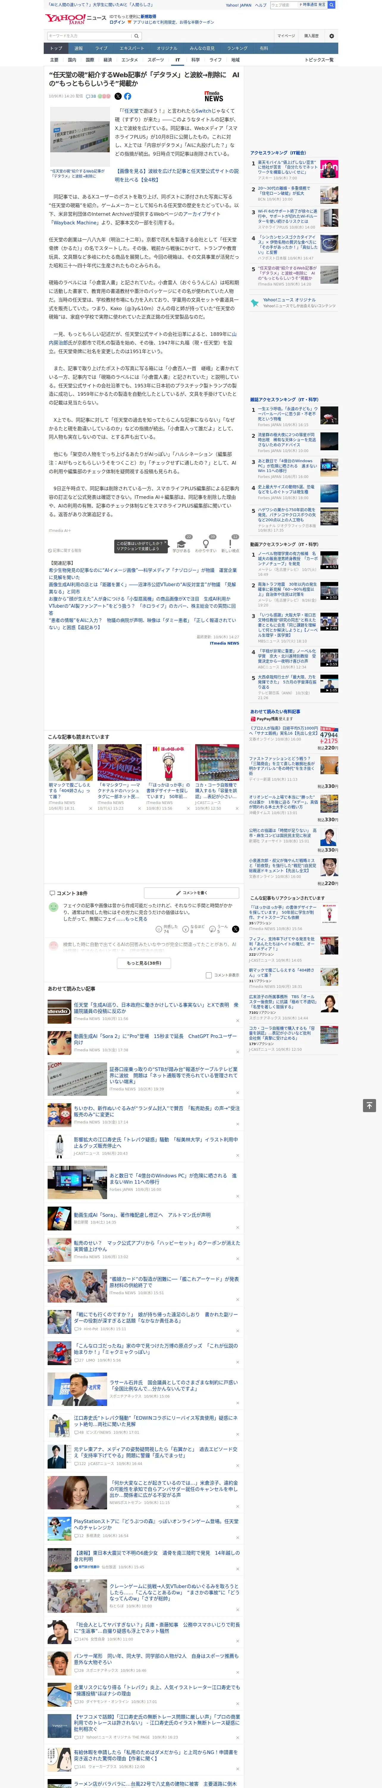Image resolution: width=382 pixels, height=1788 pixels.
Task: Share article on X via header icon
Action: 118,97
